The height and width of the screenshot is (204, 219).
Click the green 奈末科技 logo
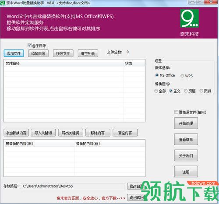pyautogui.click(x=190, y=18)
